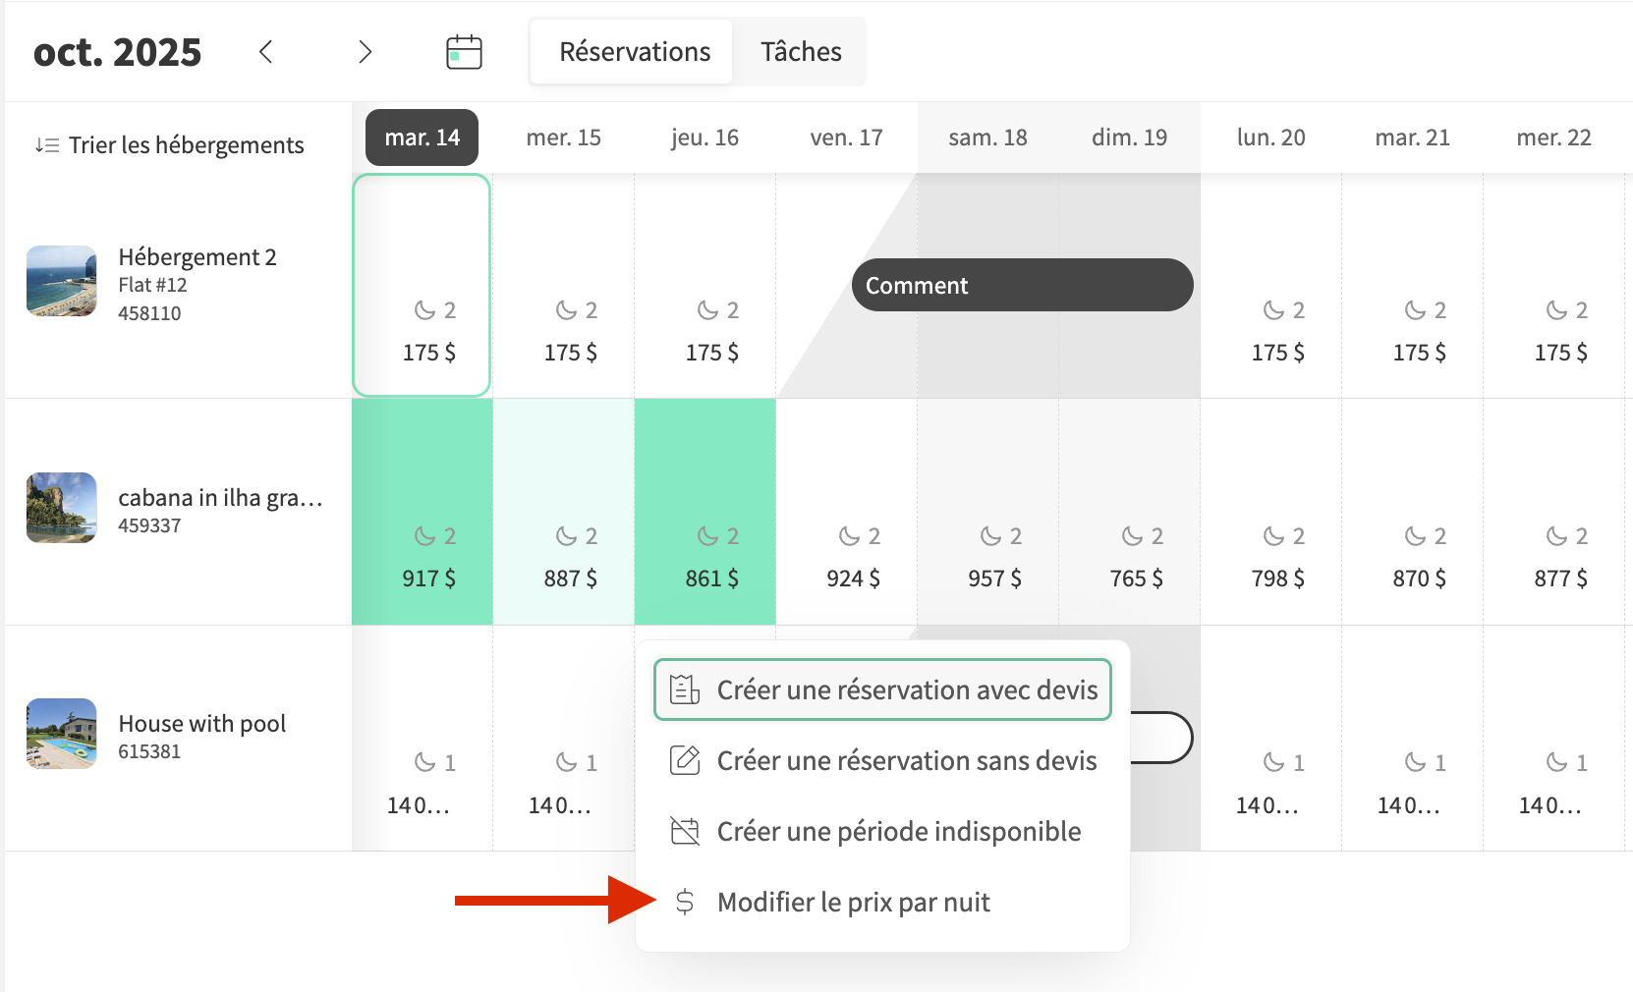Click the crossed calendar icon for période indisponible

click(x=685, y=831)
